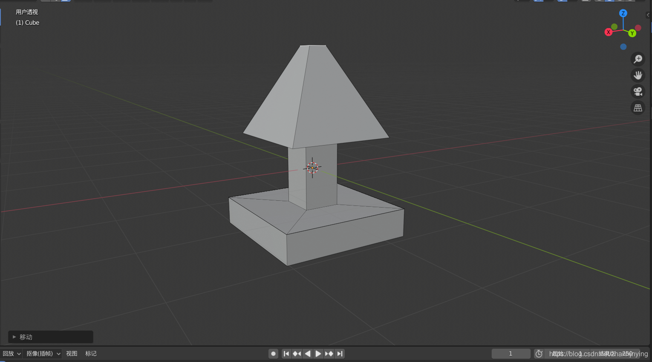The image size is (652, 362).
Task: Click the 3D cursor at the origin
Action: click(x=312, y=168)
